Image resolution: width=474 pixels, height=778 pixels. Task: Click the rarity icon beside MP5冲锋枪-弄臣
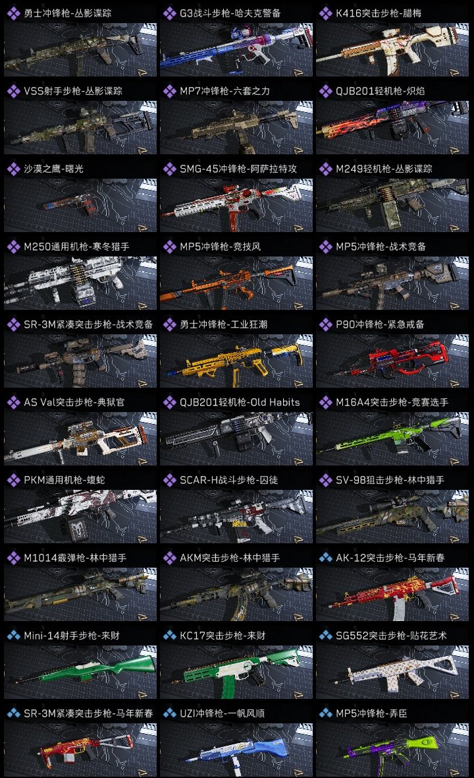coord(325,713)
